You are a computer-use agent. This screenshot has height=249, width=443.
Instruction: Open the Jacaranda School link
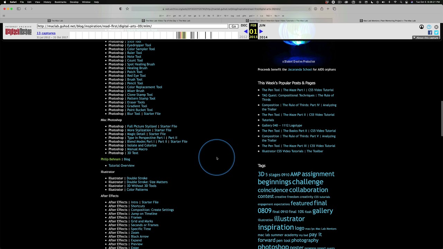[x=300, y=69]
